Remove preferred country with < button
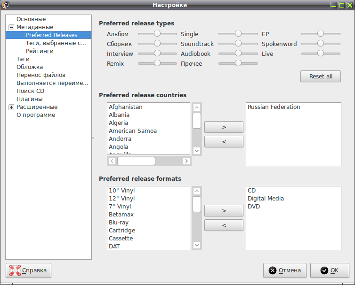 coord(224,142)
